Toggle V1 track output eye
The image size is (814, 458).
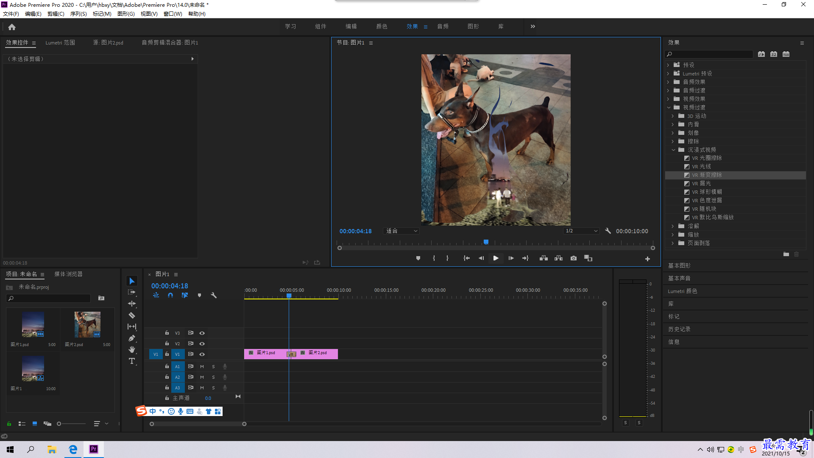[x=202, y=354]
